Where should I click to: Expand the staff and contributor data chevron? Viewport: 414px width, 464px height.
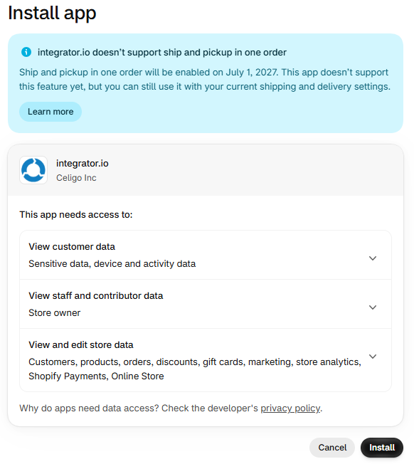click(x=373, y=307)
